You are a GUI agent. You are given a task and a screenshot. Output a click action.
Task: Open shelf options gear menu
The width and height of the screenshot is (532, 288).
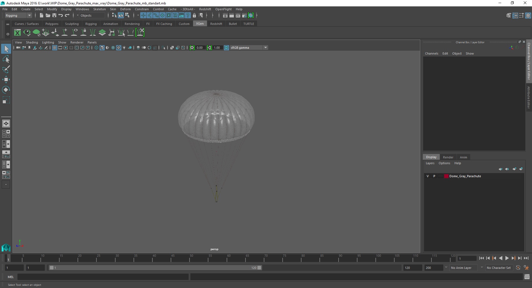[8, 34]
